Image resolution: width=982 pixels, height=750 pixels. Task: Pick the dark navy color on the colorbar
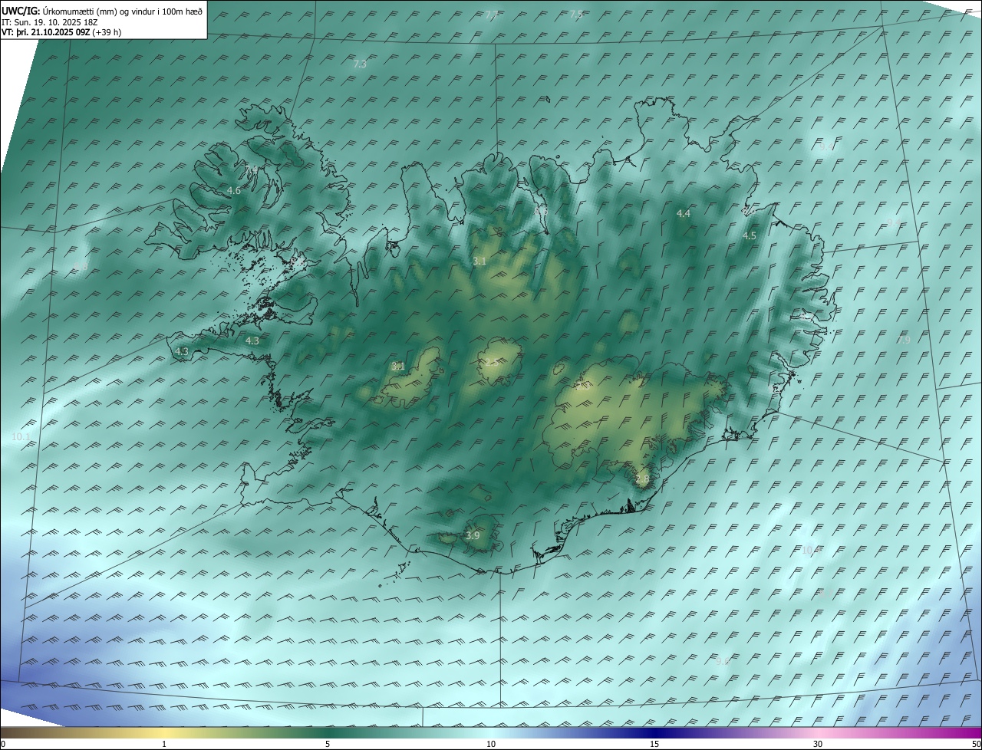[x=654, y=732]
